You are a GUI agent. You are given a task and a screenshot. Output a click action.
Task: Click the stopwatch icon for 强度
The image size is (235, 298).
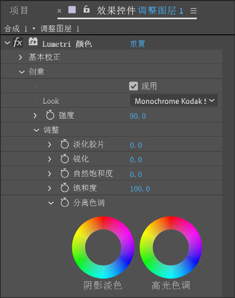click(50, 115)
